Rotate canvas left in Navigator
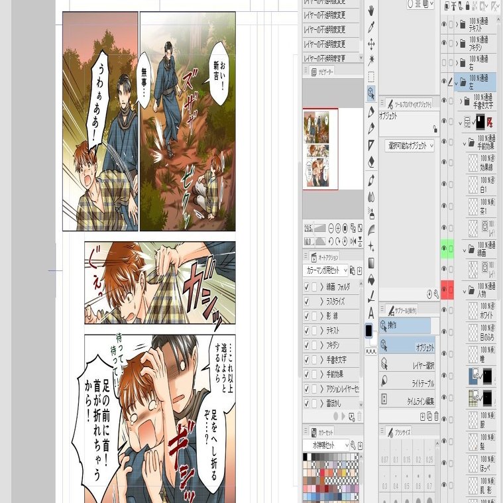 (x=331, y=241)
